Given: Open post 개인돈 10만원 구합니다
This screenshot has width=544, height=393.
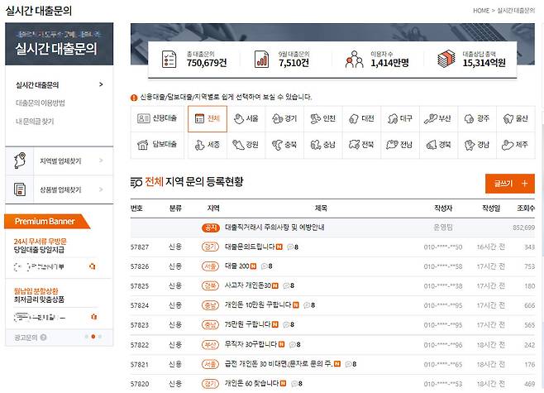Looking at the screenshot, I should (x=258, y=305).
